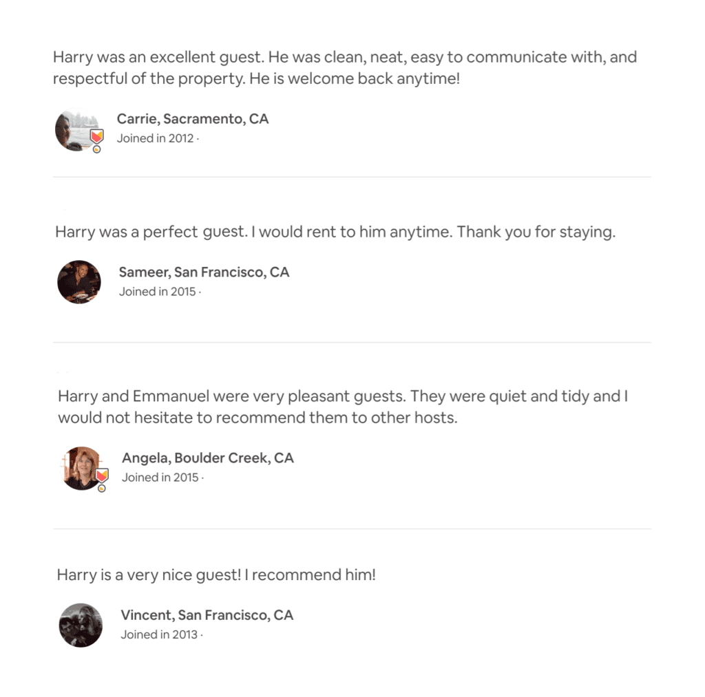Click the name Angela, Boulder Creek, CA
705x697 pixels.
(208, 458)
